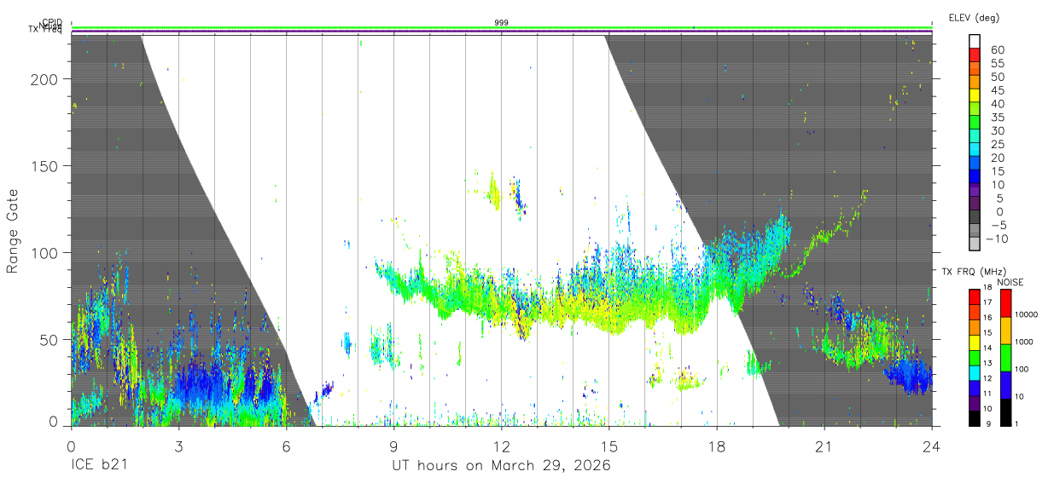Click the cyan swatch in the TX FRQ colorbar
This screenshot has height=483, width=1048.
click(974, 373)
